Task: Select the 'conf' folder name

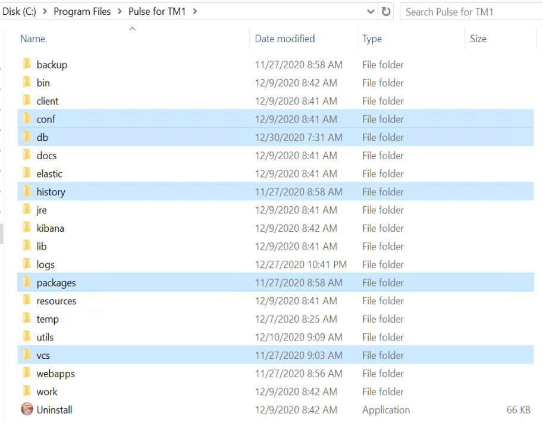Action: pyautogui.click(x=46, y=119)
